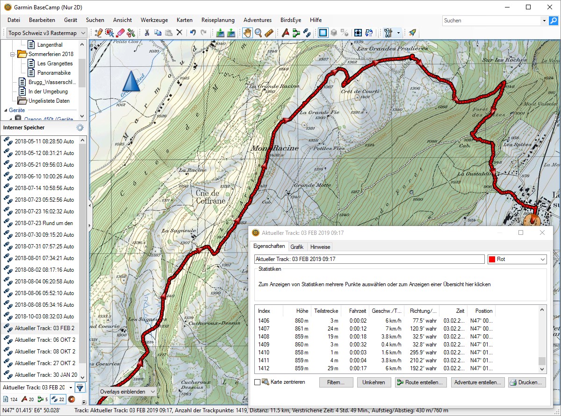Toggle the tracks filter showing 22
This screenshot has width=561, height=416.
[x=58, y=399]
